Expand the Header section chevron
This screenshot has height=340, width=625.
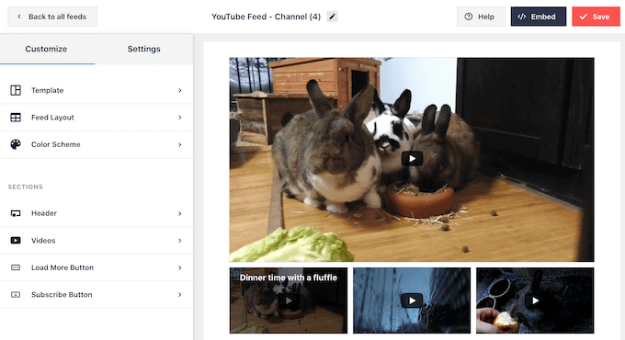pyautogui.click(x=180, y=213)
